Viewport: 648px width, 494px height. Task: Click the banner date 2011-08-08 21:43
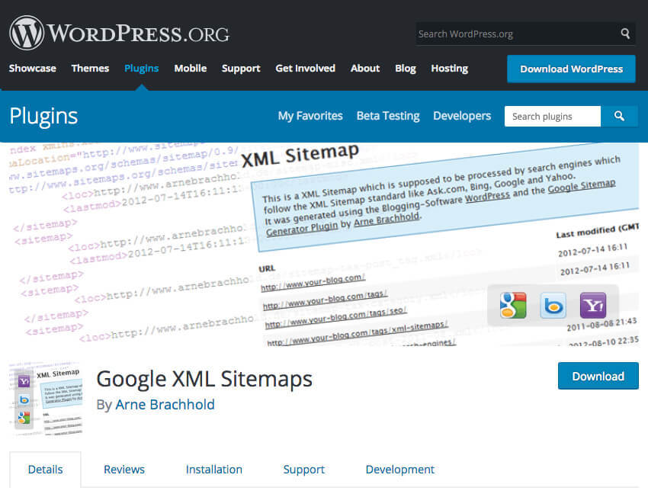(x=601, y=325)
